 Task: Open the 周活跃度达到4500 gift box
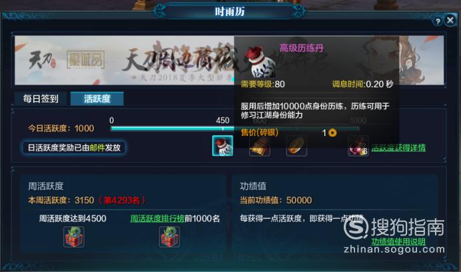click(x=74, y=237)
